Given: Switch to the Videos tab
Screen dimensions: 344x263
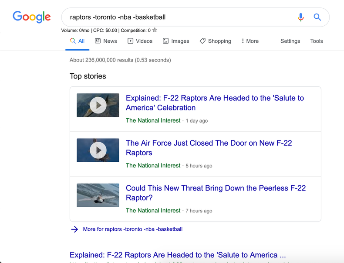Looking at the screenshot, I should pos(140,41).
